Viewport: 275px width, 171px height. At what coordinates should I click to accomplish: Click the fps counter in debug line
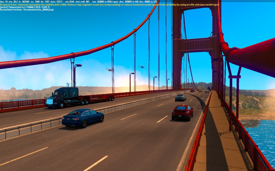pos(4,2)
